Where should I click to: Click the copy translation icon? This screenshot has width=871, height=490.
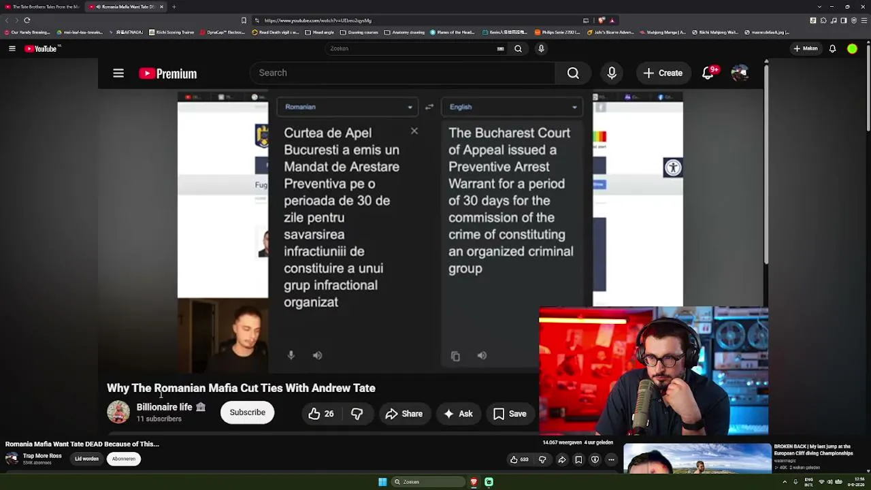pos(455,356)
